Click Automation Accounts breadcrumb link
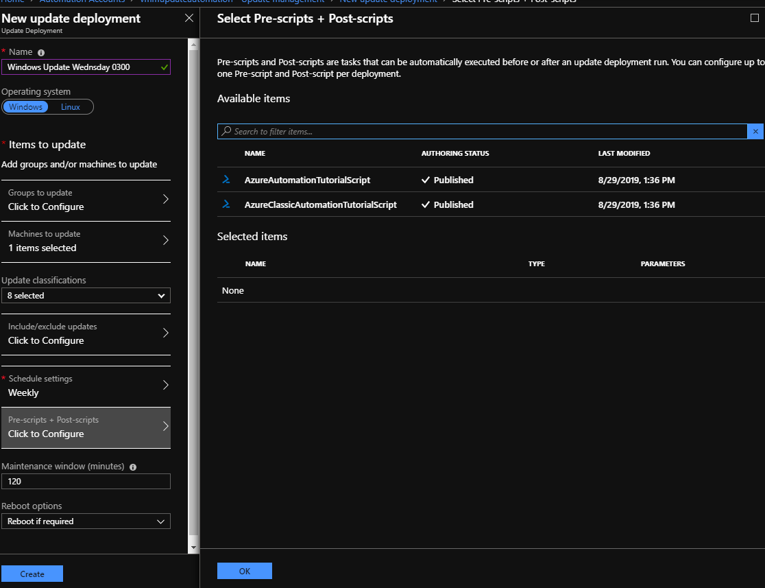Image resolution: width=765 pixels, height=588 pixels. 82,2
